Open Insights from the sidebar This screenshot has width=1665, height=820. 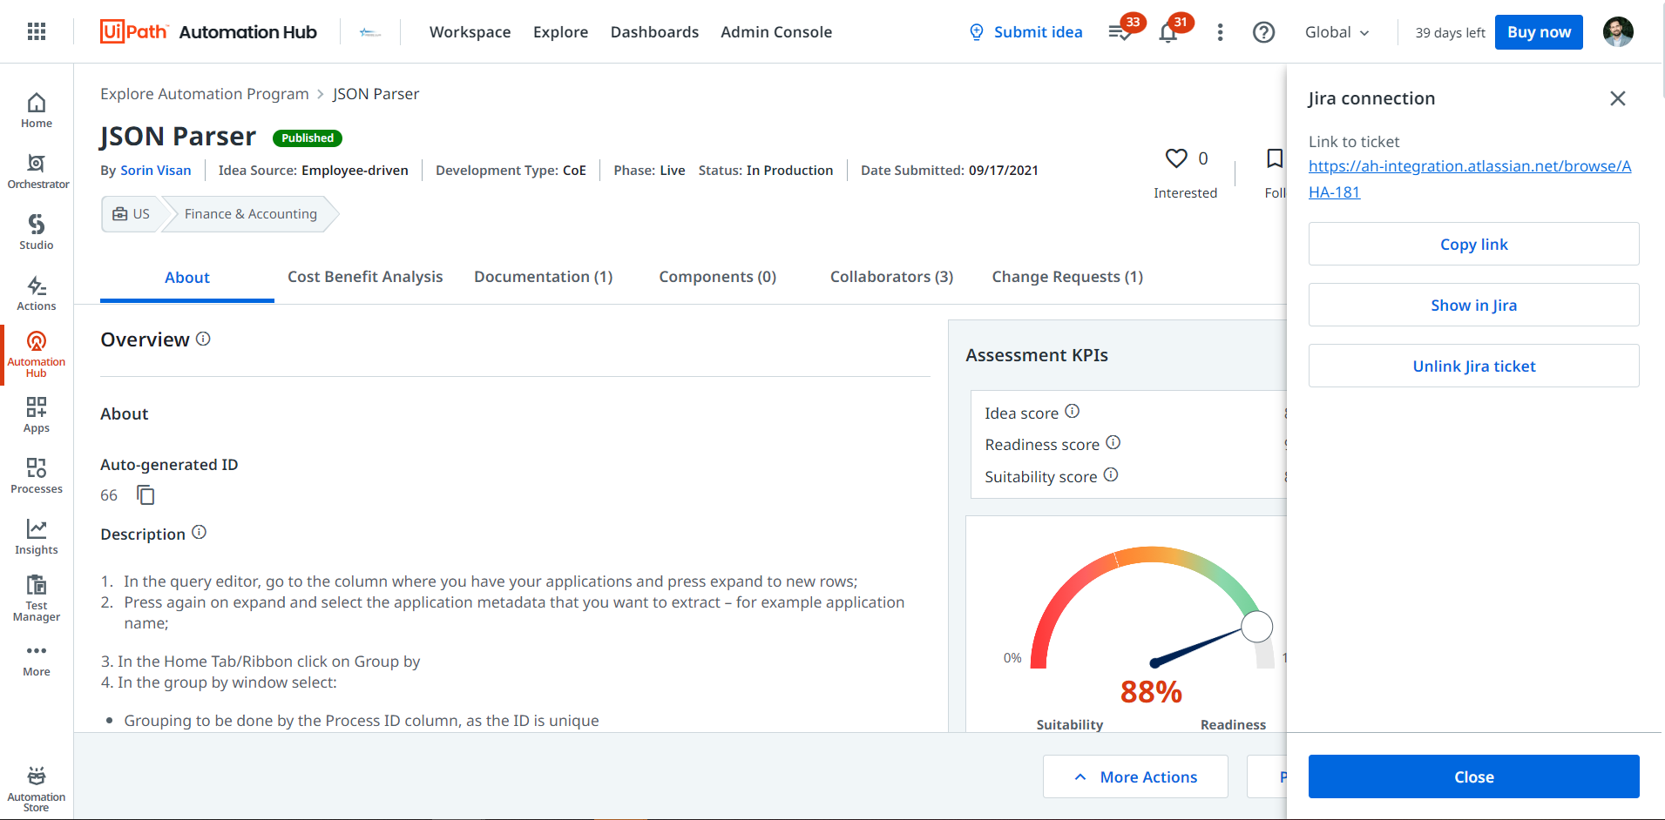(37, 537)
